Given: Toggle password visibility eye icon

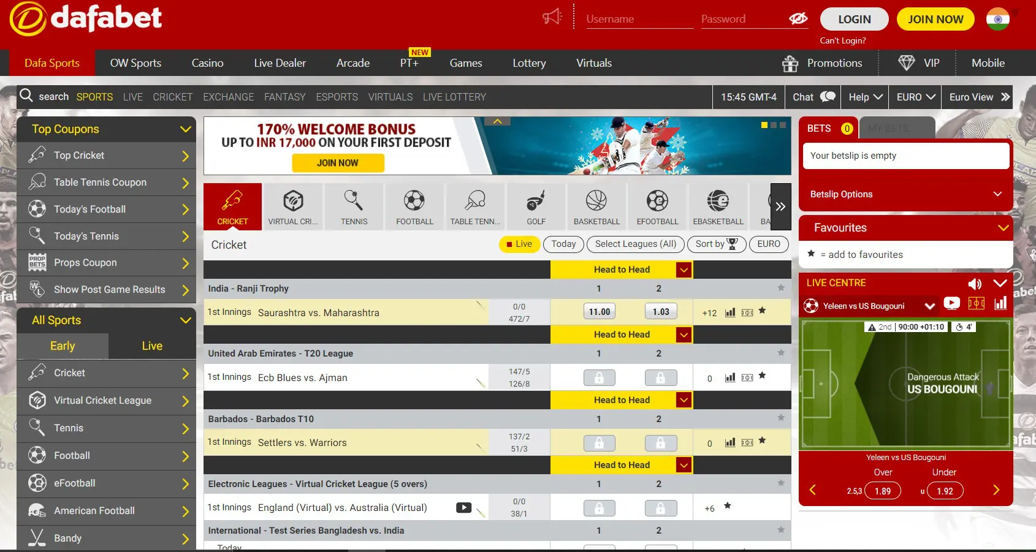Looking at the screenshot, I should click(x=798, y=18).
